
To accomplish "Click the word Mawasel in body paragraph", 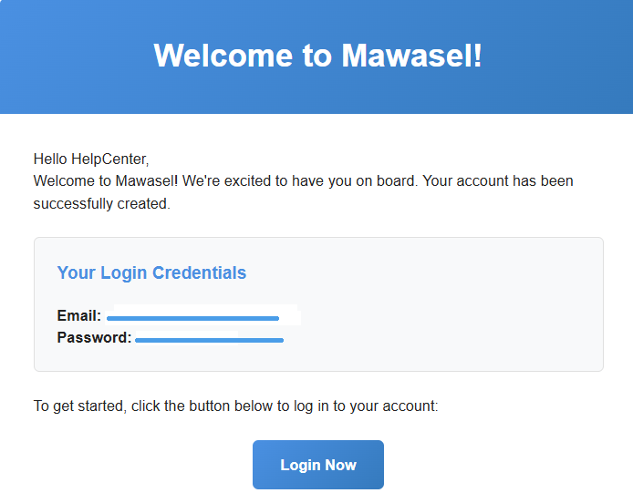I will point(145,180).
